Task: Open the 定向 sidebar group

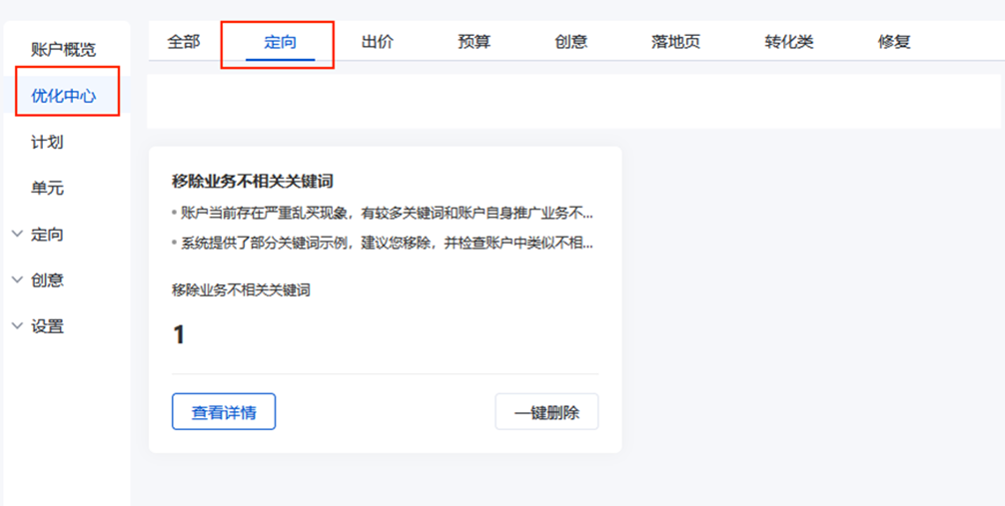Action: point(47,235)
